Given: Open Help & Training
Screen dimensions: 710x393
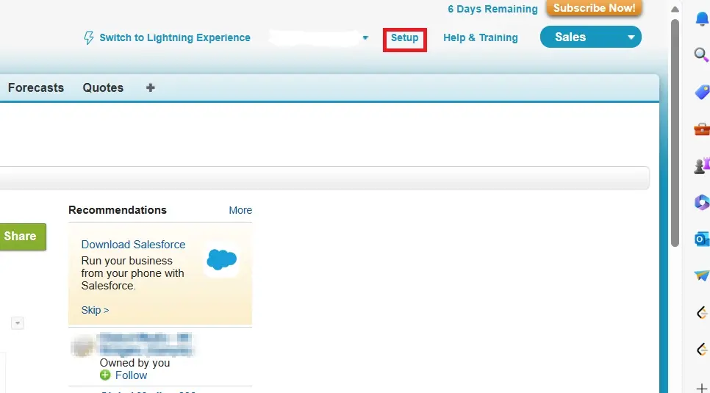Looking at the screenshot, I should pyautogui.click(x=481, y=37).
